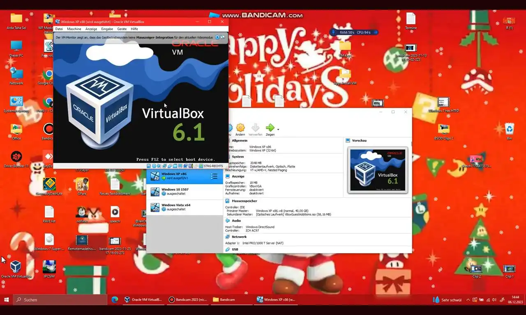The image size is (526, 315).
Task: Click the notification's suppress-message icon beside the X
Action: point(223,37)
